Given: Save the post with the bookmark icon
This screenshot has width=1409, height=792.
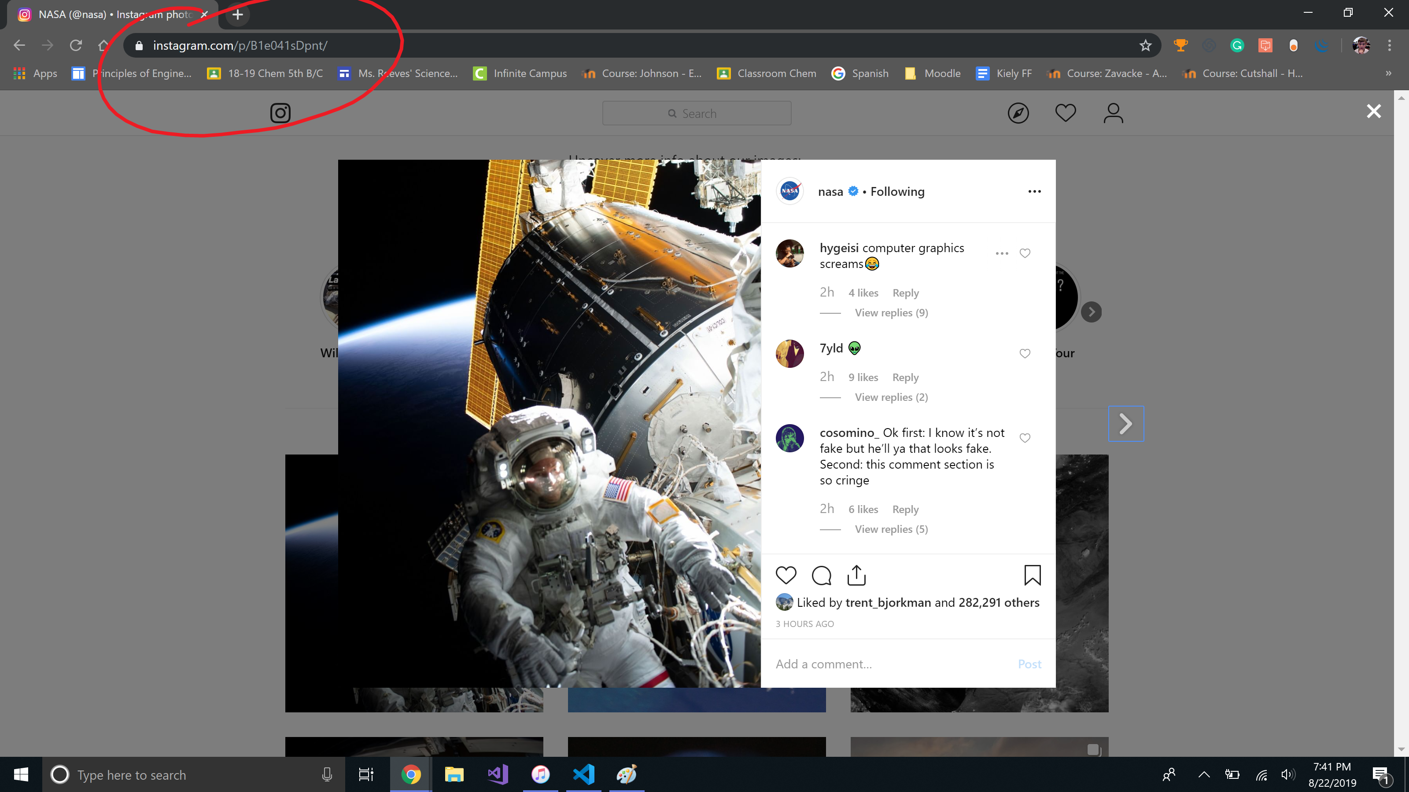Looking at the screenshot, I should [1032, 575].
